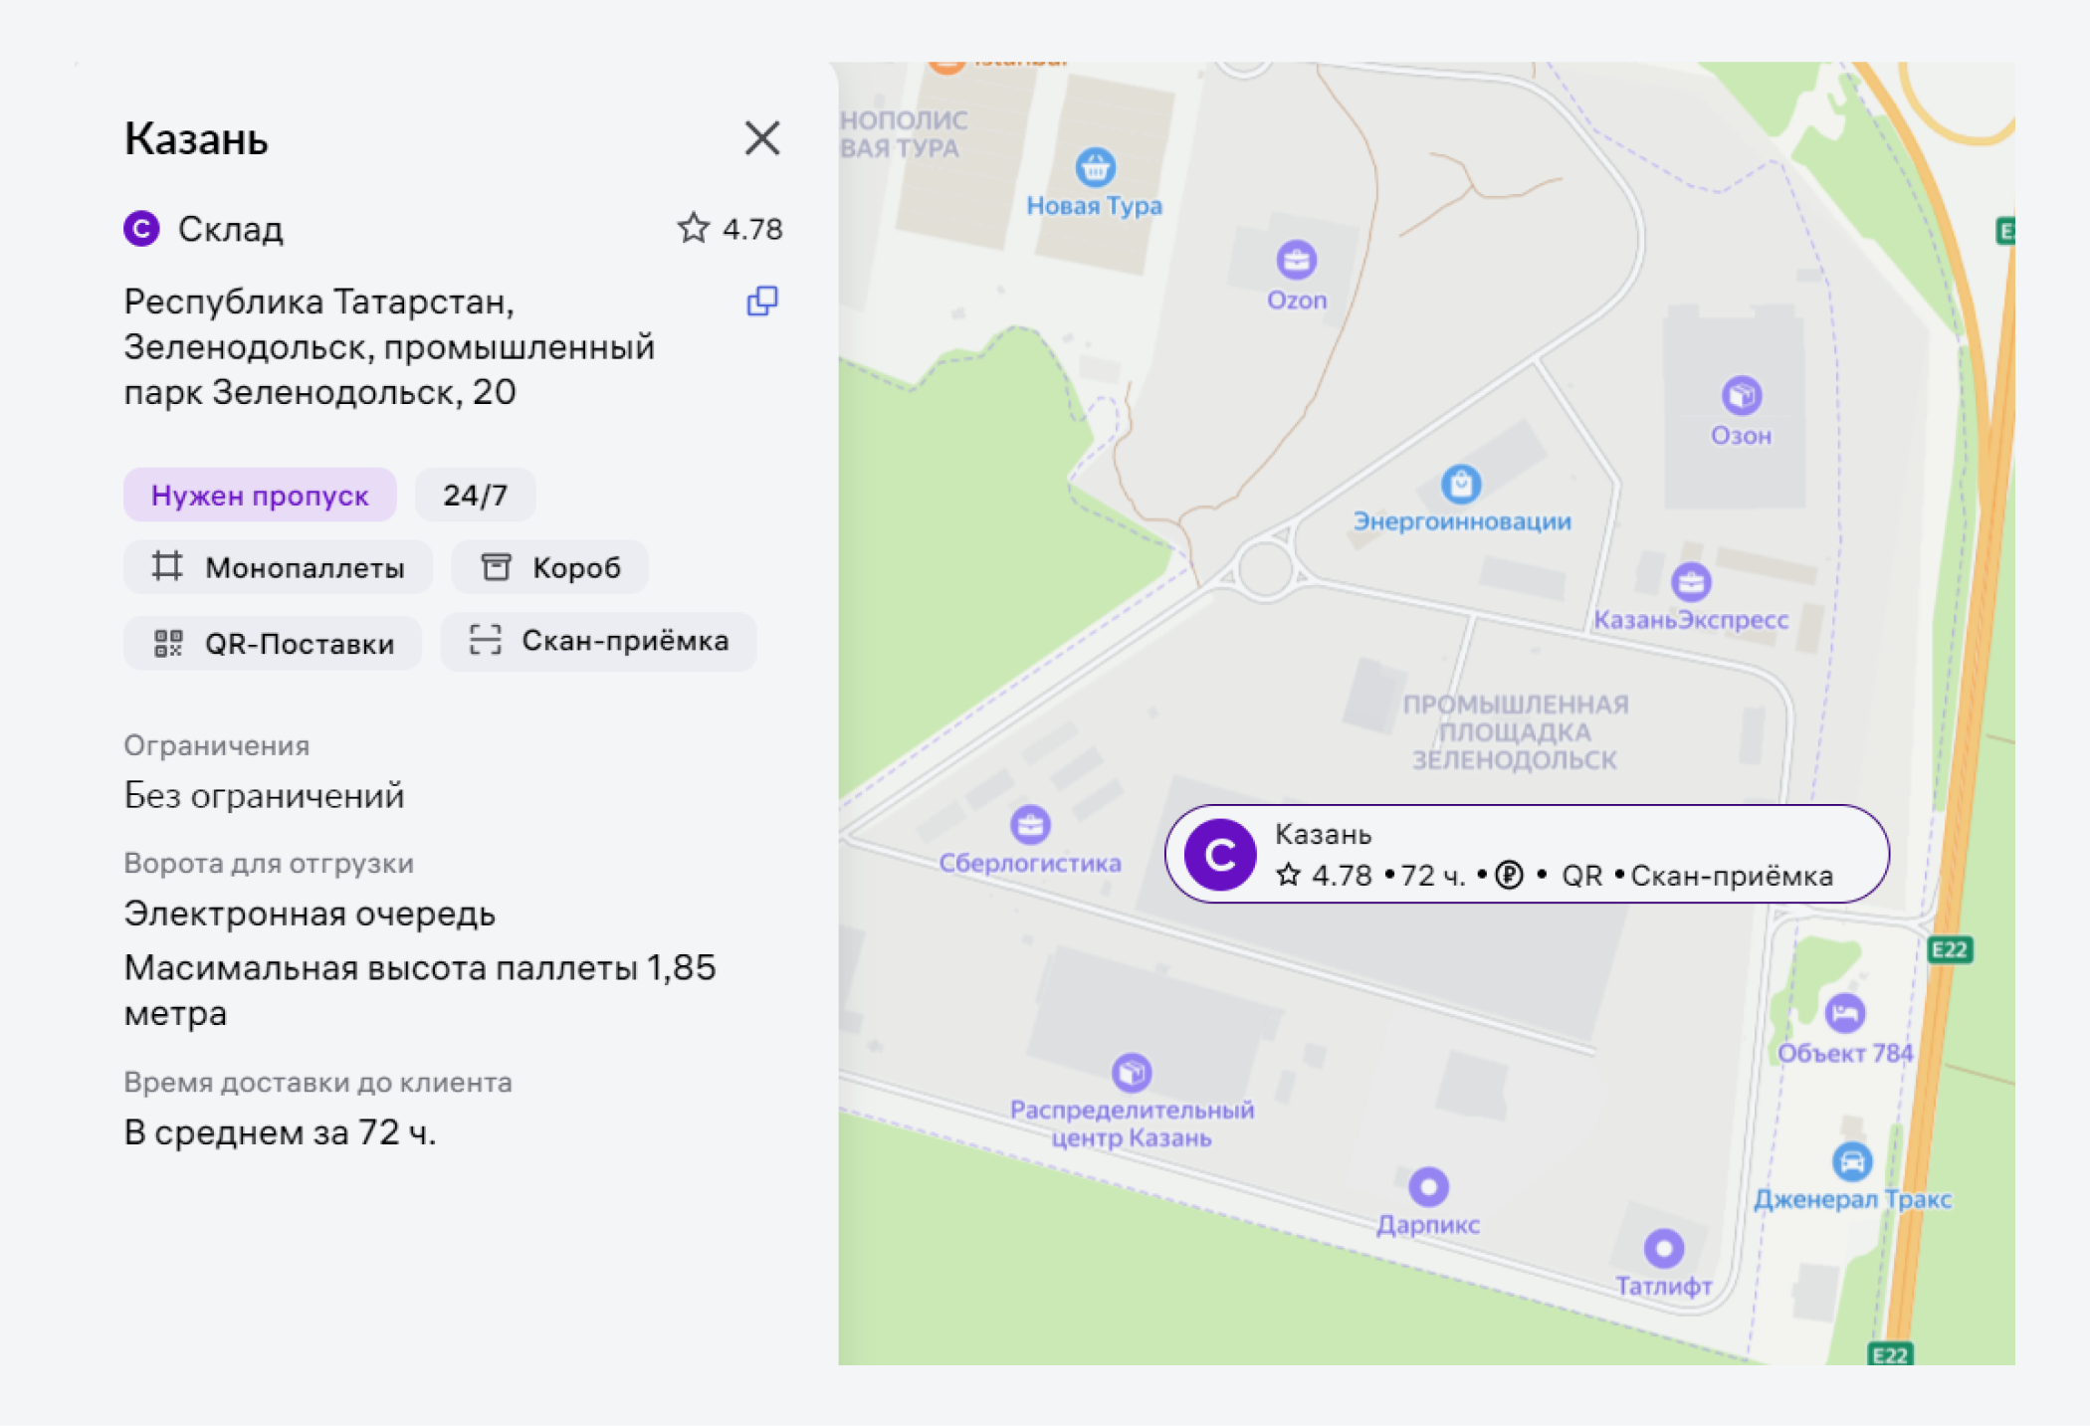The height and width of the screenshot is (1426, 2090).
Task: Open the КазаньЭкспресс map marker
Action: [x=1691, y=582]
